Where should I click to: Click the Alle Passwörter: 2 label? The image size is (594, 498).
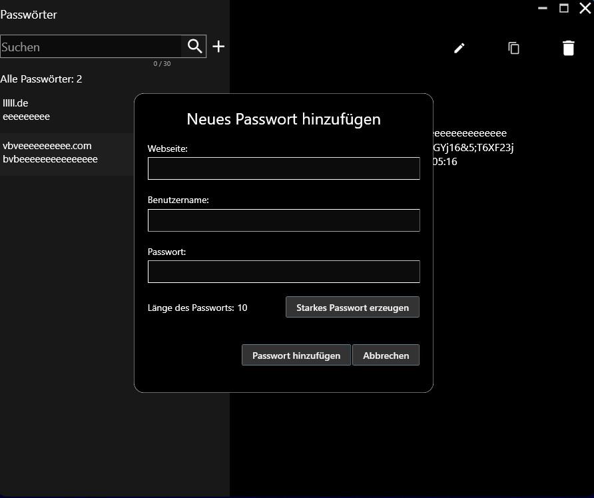[41, 79]
